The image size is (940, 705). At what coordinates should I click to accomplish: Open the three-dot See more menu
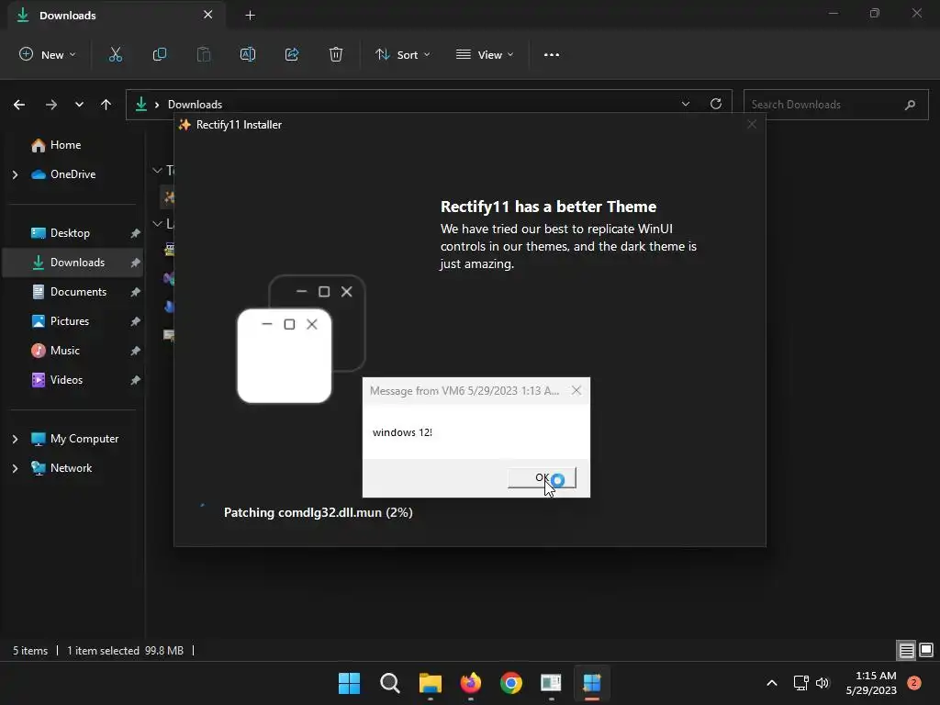pos(552,54)
